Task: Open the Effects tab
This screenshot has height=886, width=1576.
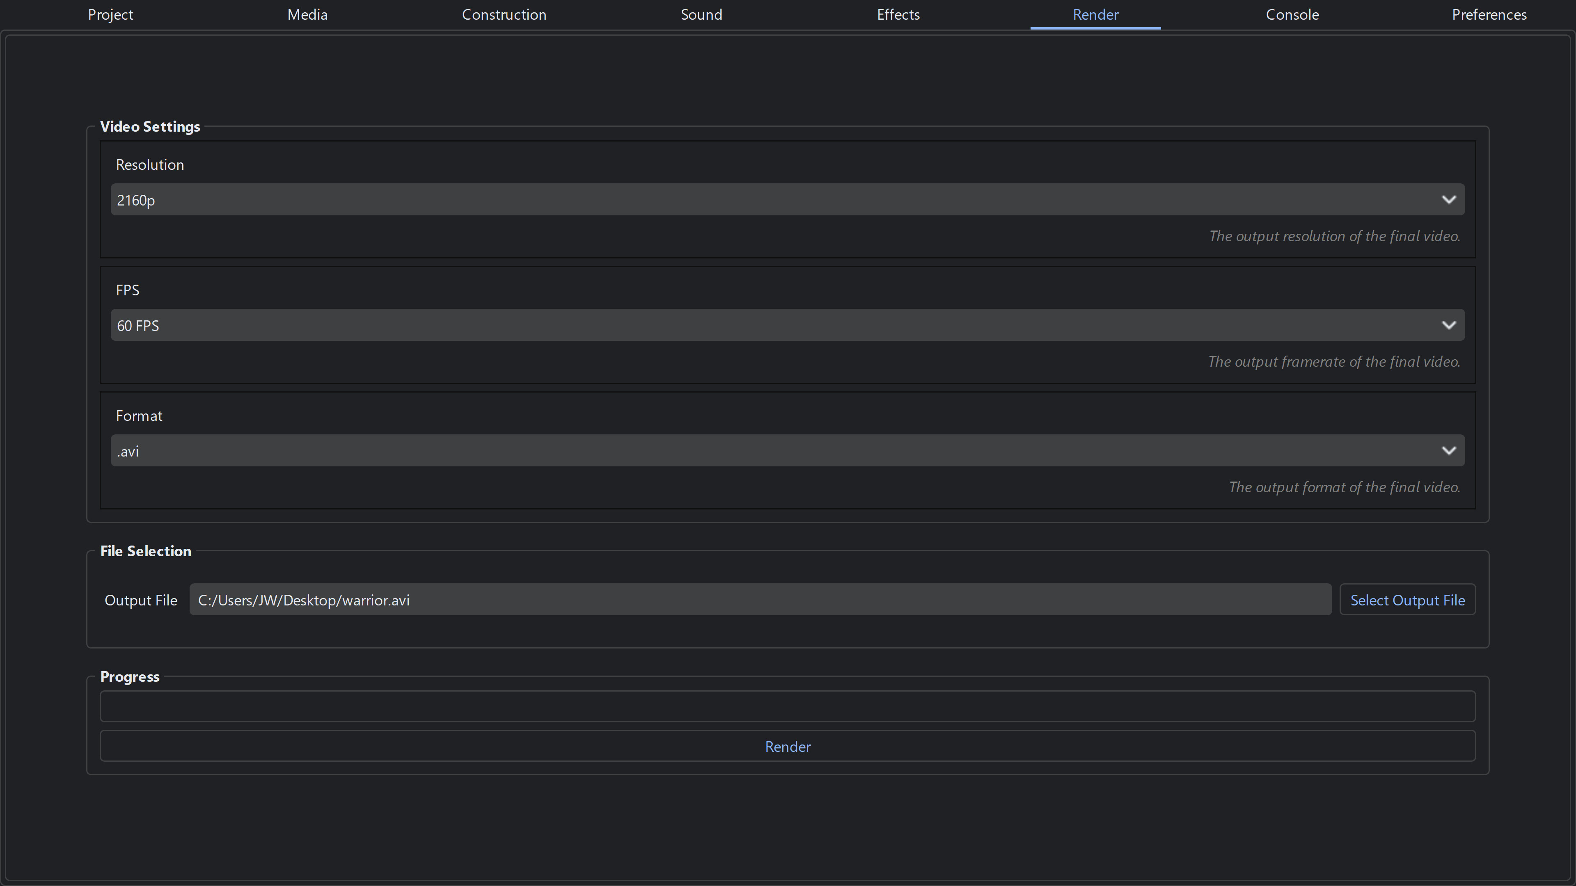Action: pos(898,15)
